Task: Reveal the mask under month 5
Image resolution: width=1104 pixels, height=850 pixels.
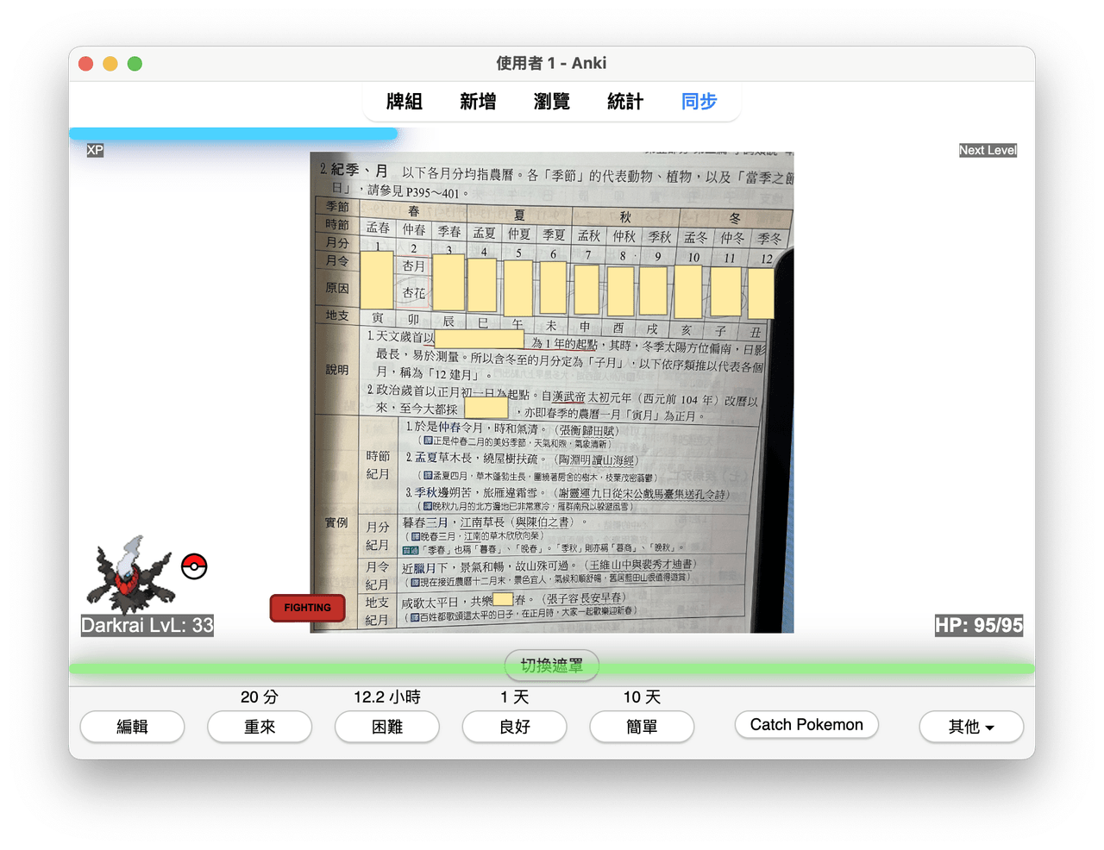Action: pyautogui.click(x=518, y=288)
